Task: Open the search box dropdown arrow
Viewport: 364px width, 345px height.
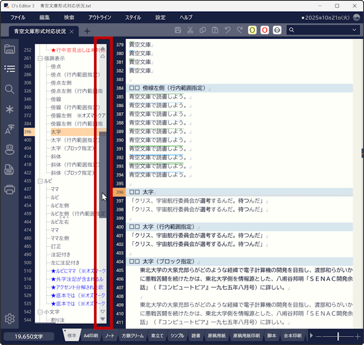Action: tap(352, 30)
